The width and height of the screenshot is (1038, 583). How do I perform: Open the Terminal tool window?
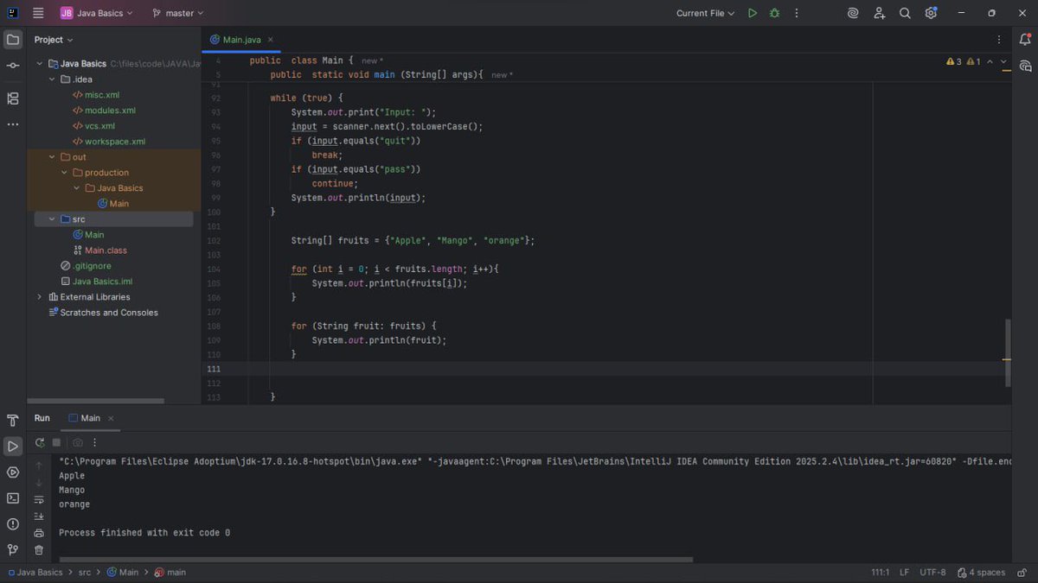point(13,498)
